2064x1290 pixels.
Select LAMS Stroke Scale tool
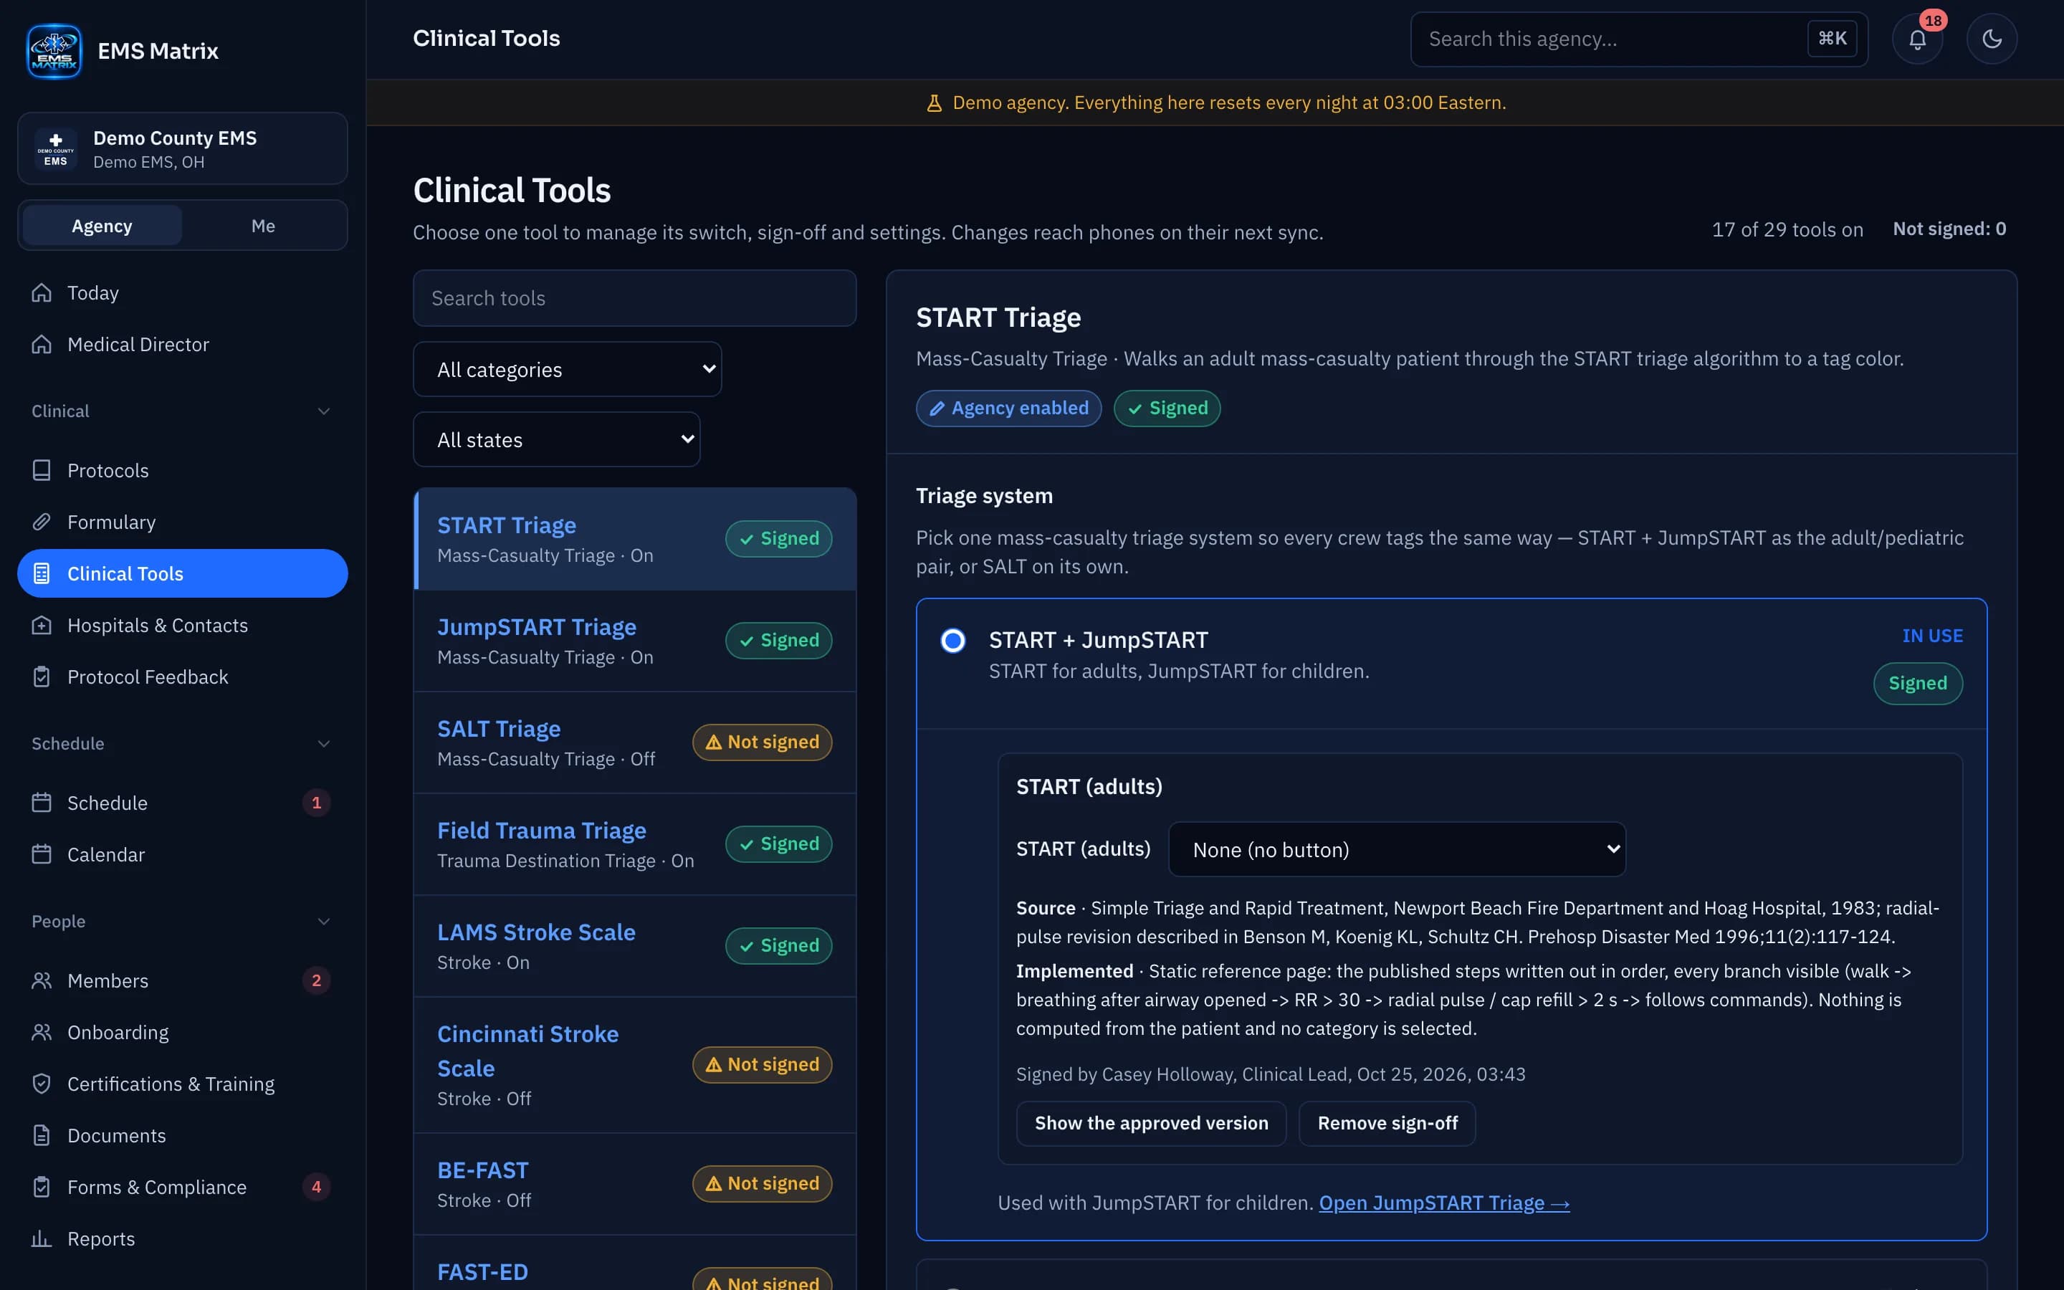pos(634,946)
